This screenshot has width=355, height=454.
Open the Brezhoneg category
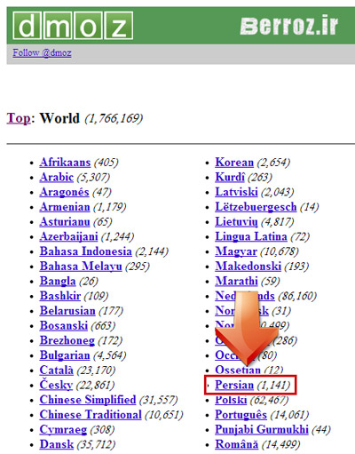click(67, 340)
